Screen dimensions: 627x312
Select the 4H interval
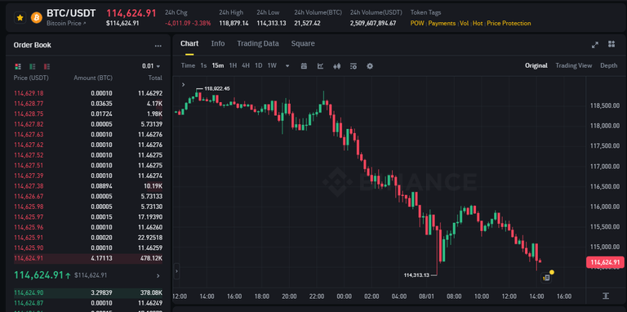click(246, 65)
